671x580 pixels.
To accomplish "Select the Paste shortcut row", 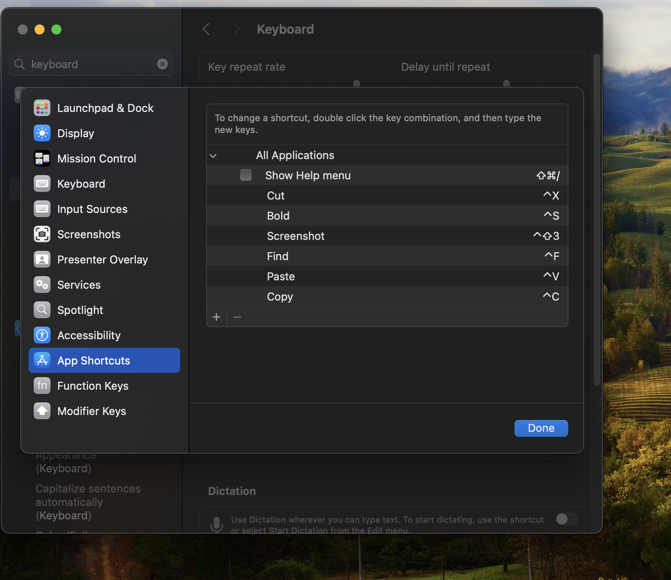I will click(x=387, y=276).
